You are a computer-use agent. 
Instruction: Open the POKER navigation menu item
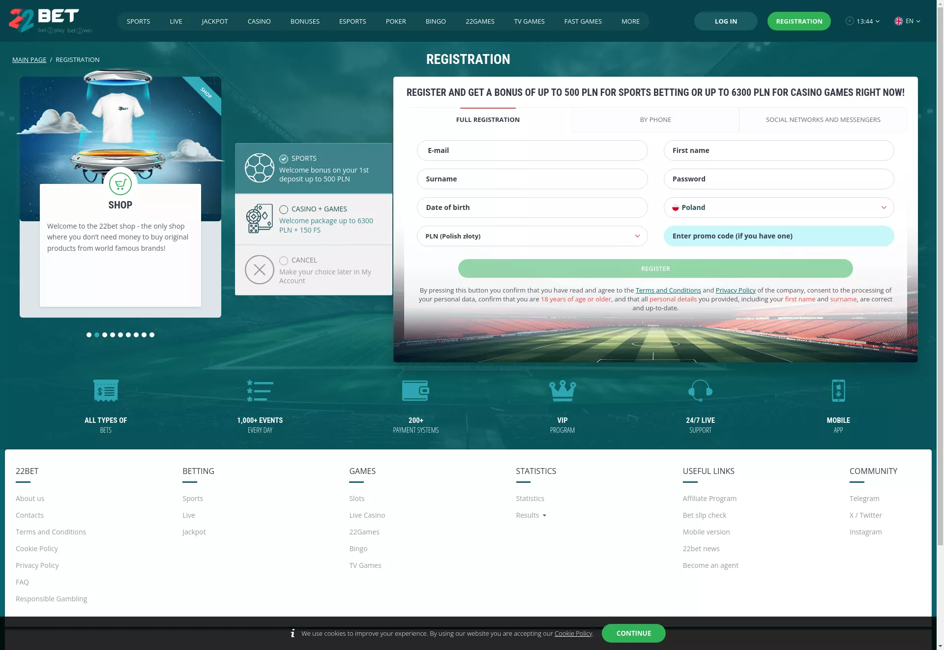396,21
